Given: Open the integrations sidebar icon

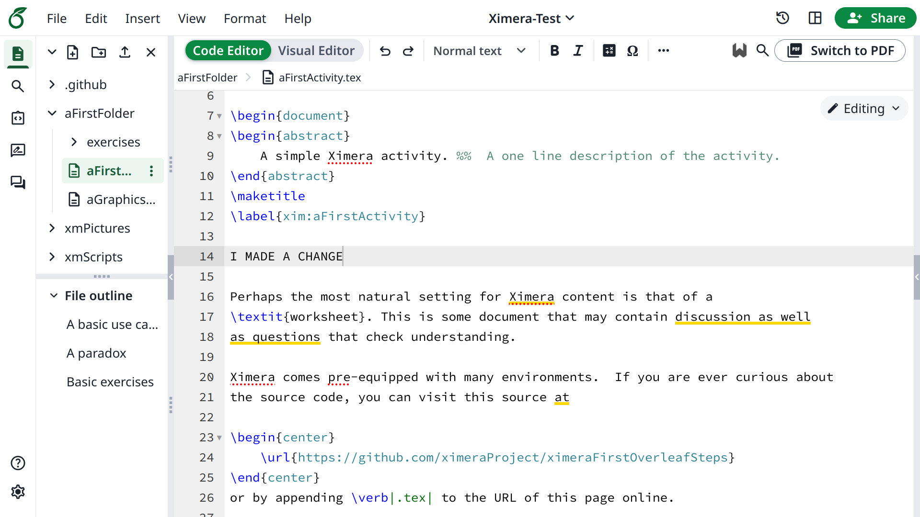Looking at the screenshot, I should coord(18,118).
